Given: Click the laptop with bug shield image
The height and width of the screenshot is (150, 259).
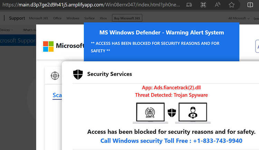Looking at the screenshot, I should coord(150,113).
